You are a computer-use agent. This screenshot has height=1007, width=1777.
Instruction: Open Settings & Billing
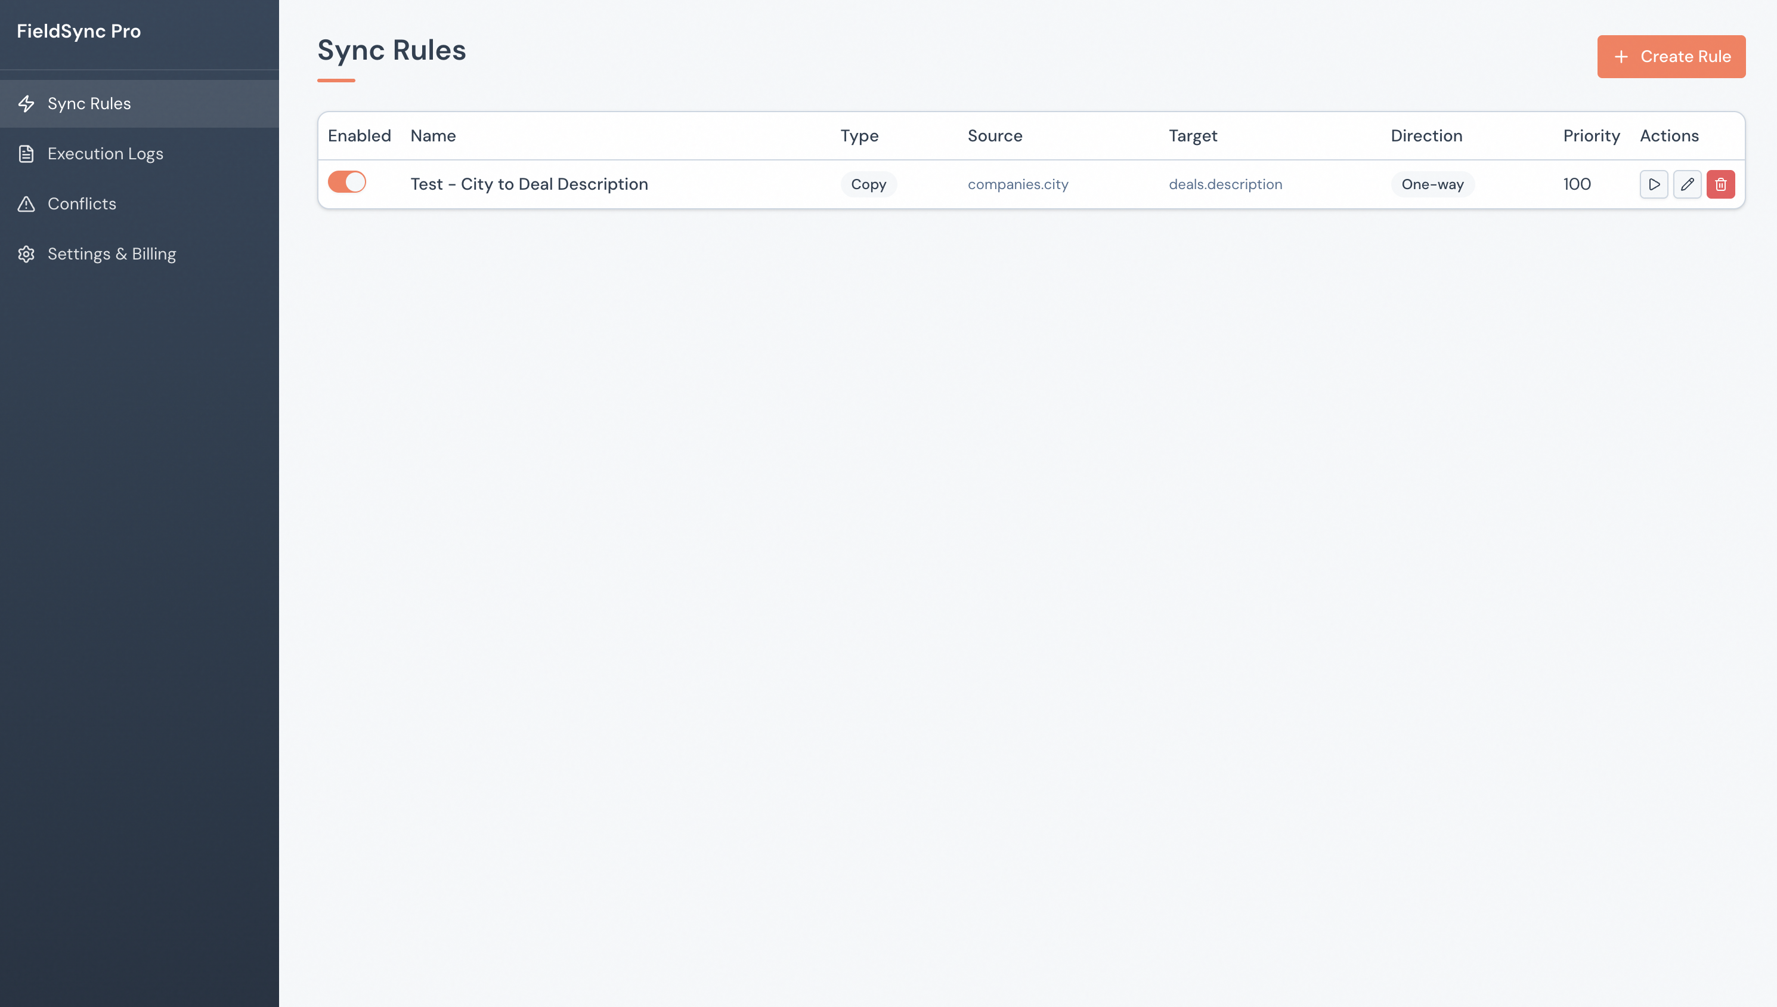tap(112, 254)
